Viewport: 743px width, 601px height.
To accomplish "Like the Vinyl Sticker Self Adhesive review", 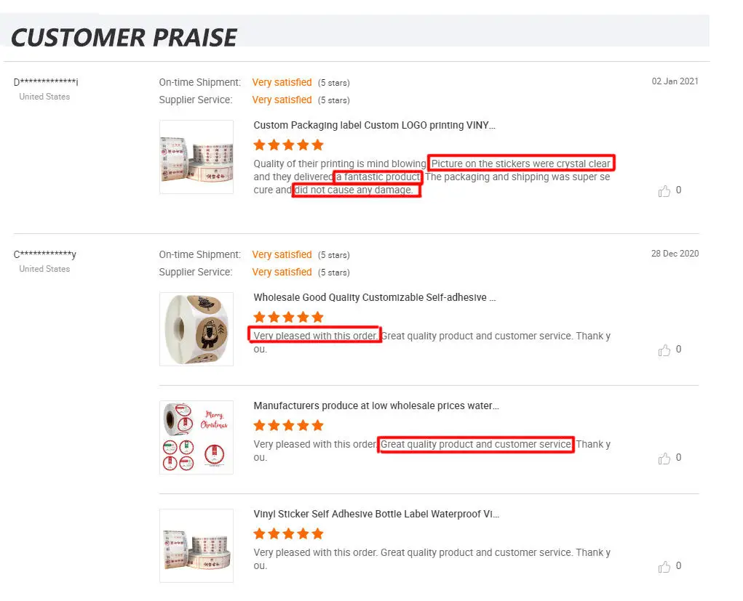I will (x=664, y=567).
